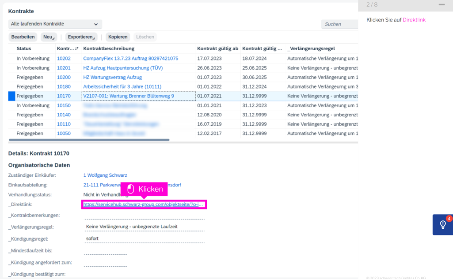
Task: Open contract number 10202
Action: pyautogui.click(x=64, y=59)
